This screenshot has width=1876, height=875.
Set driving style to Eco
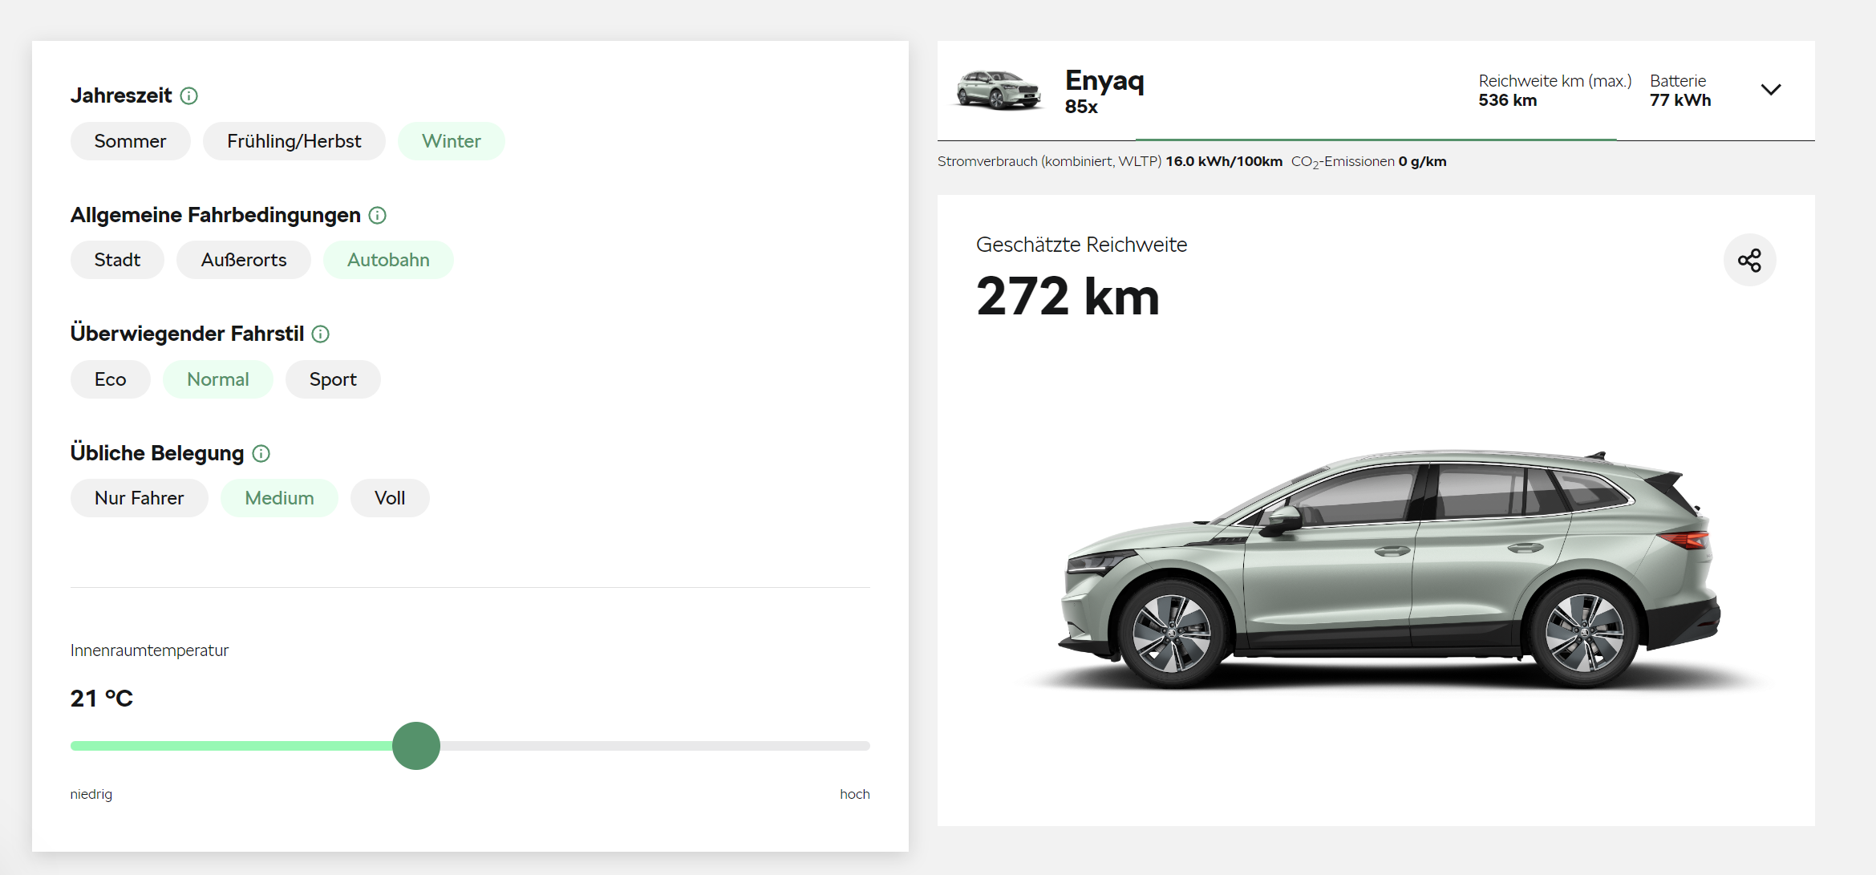point(110,379)
